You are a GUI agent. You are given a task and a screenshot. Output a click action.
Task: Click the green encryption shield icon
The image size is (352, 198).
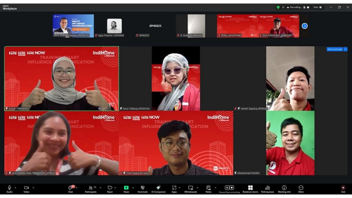[278, 7]
